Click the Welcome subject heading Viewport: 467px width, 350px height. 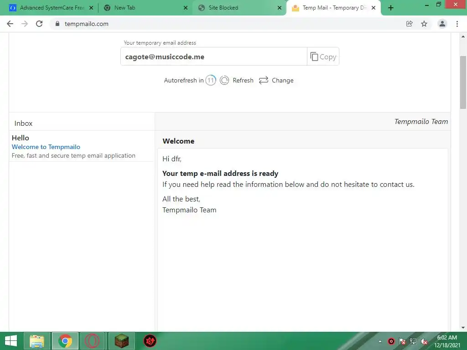coord(178,141)
